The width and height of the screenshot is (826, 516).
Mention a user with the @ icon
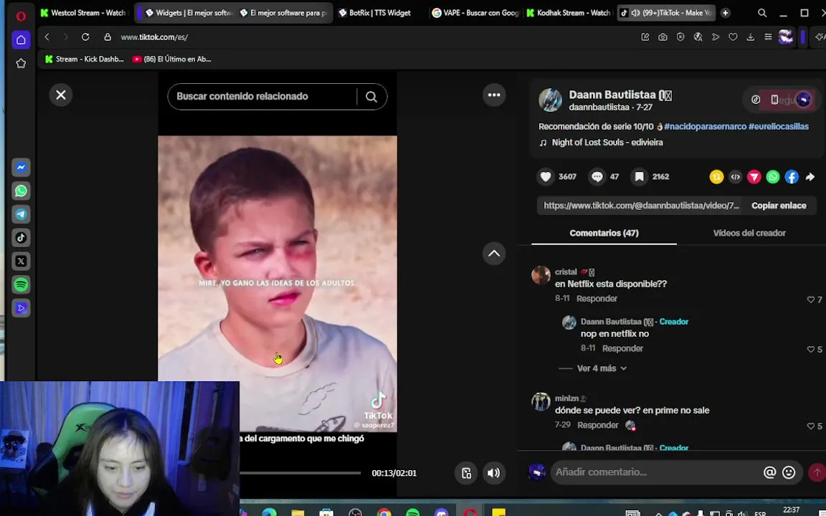[x=769, y=472]
